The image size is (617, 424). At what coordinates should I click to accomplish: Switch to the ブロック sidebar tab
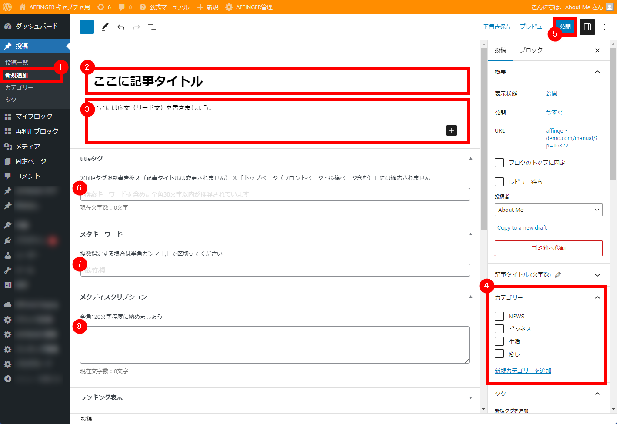(x=531, y=50)
